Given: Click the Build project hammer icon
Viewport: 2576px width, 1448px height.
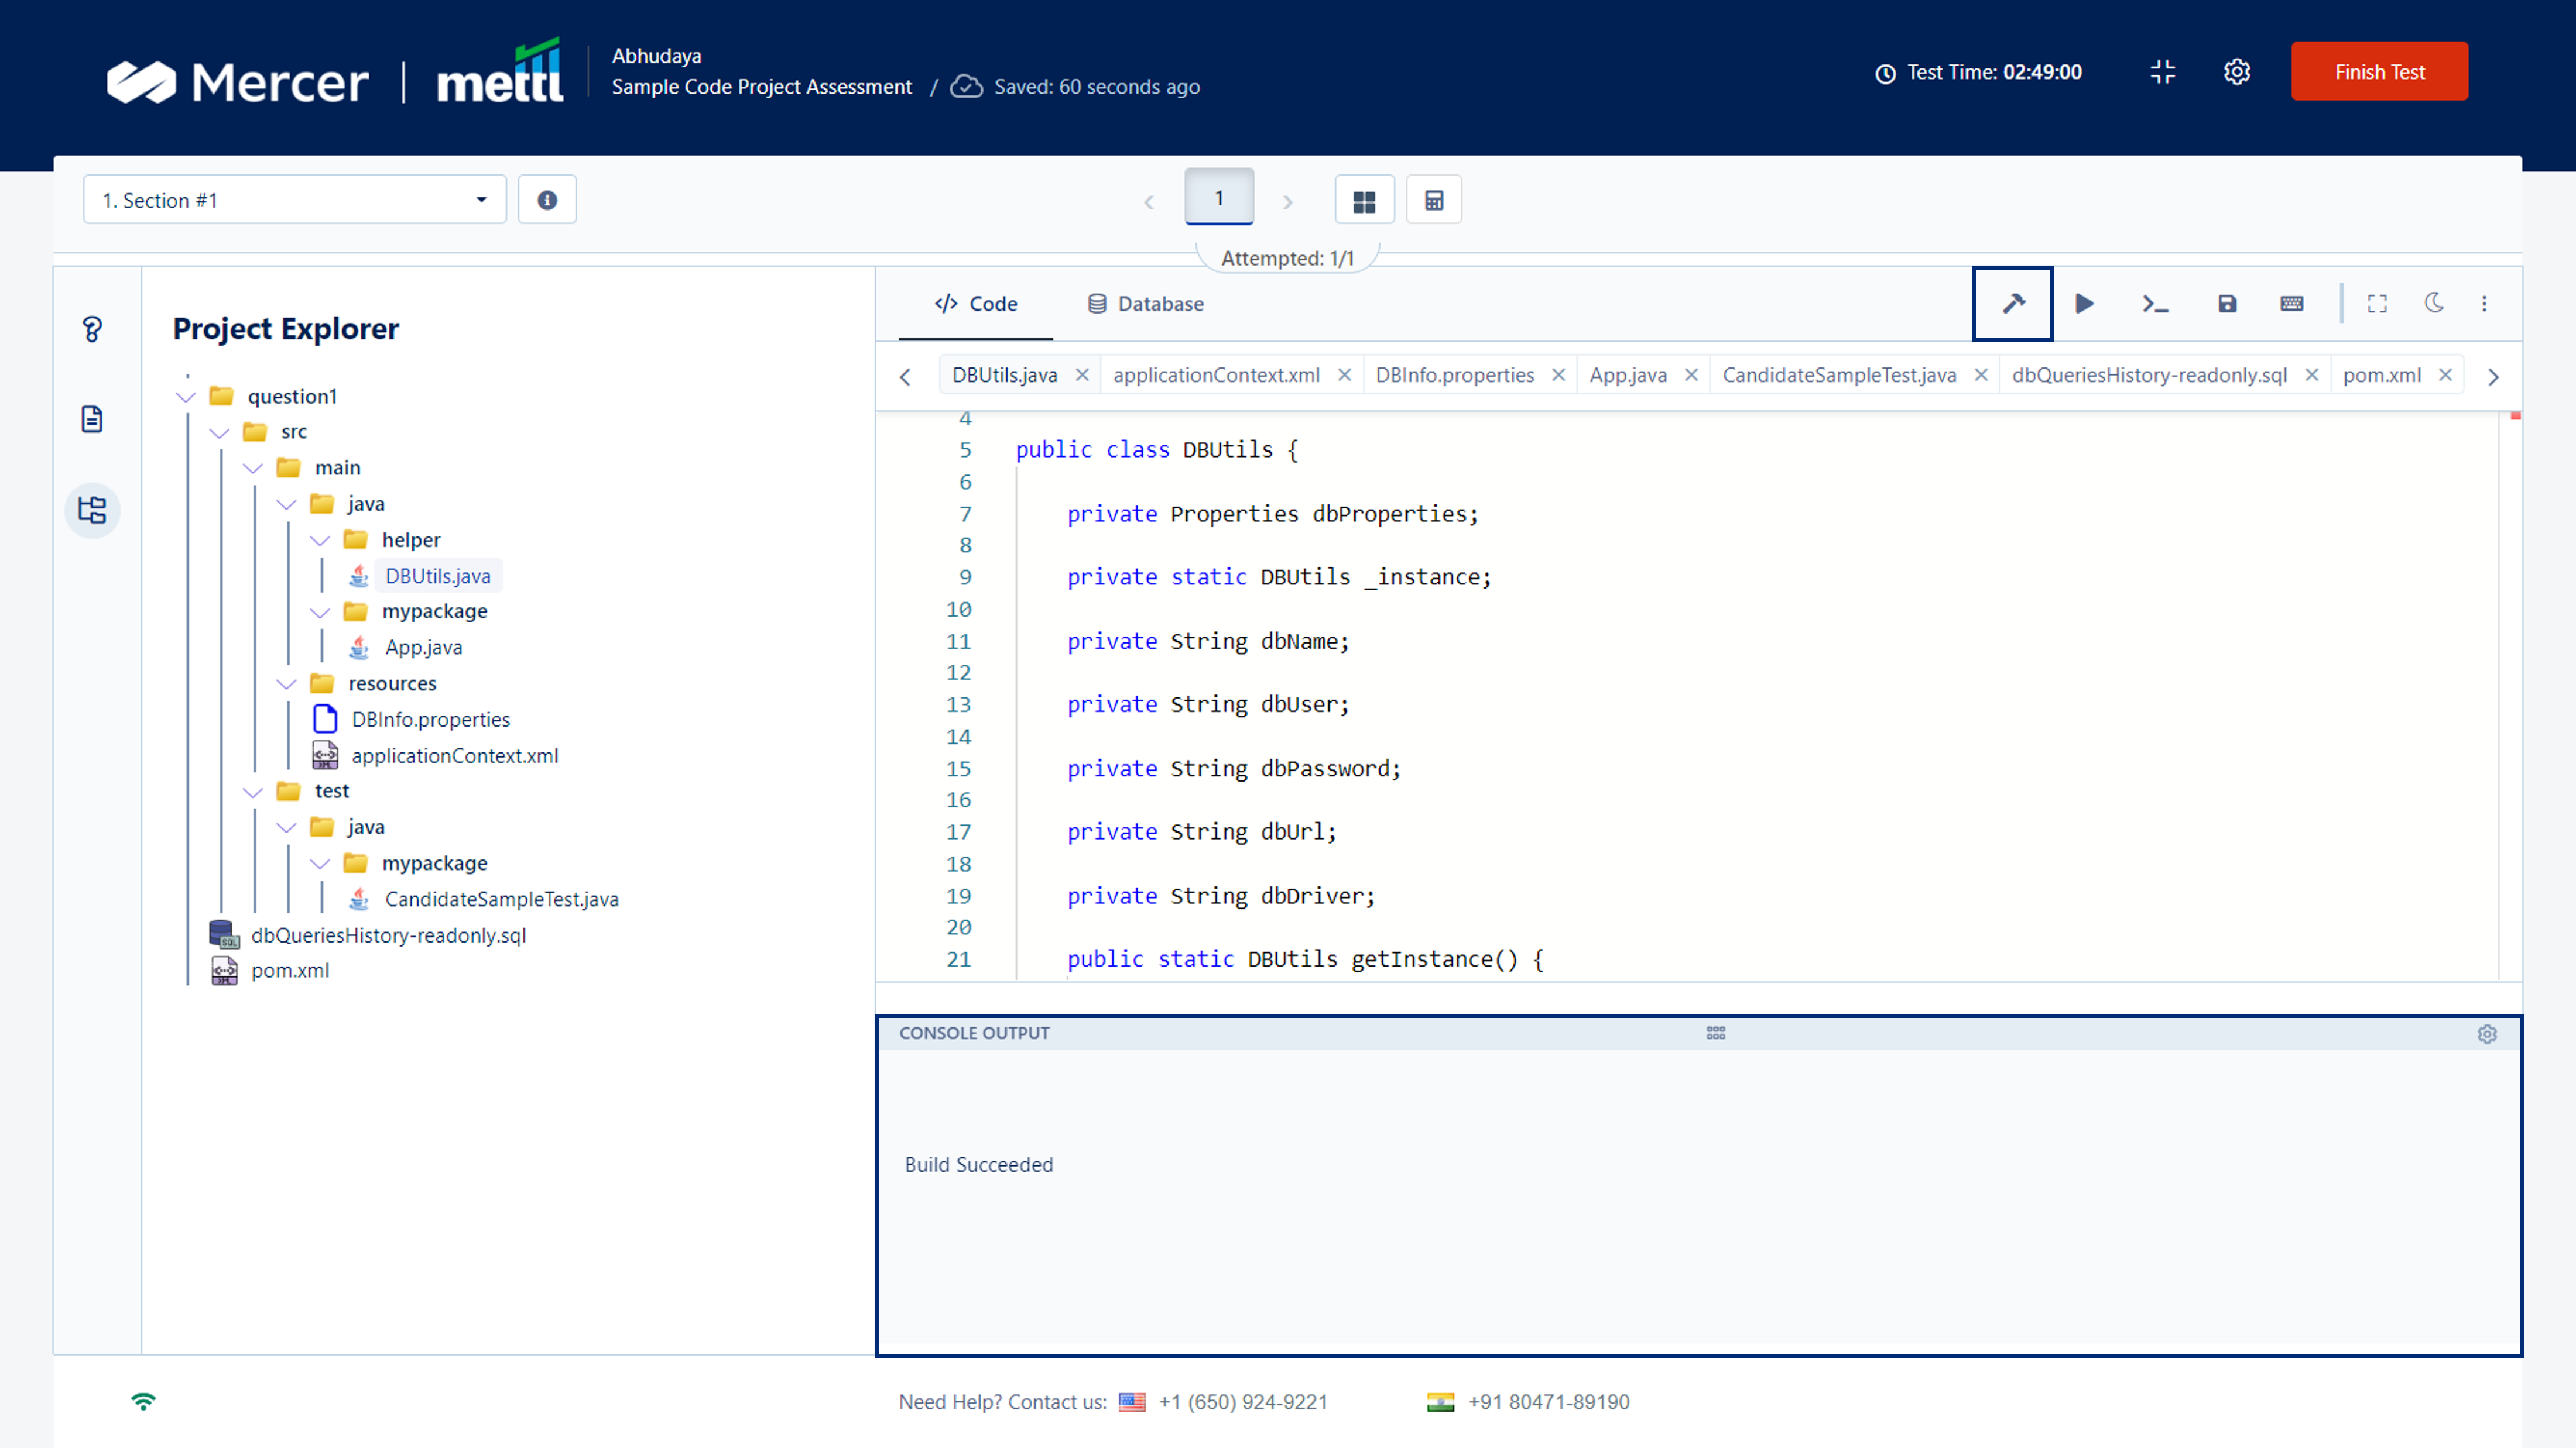Looking at the screenshot, I should point(2013,304).
